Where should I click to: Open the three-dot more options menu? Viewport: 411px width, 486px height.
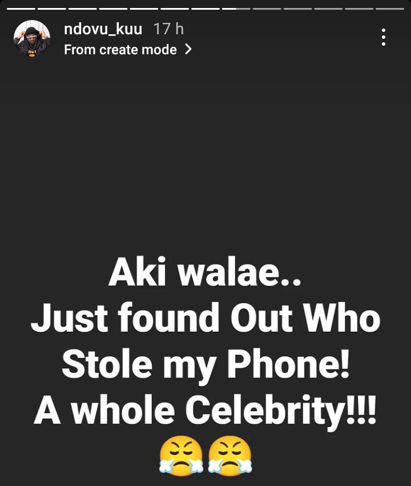tap(384, 37)
